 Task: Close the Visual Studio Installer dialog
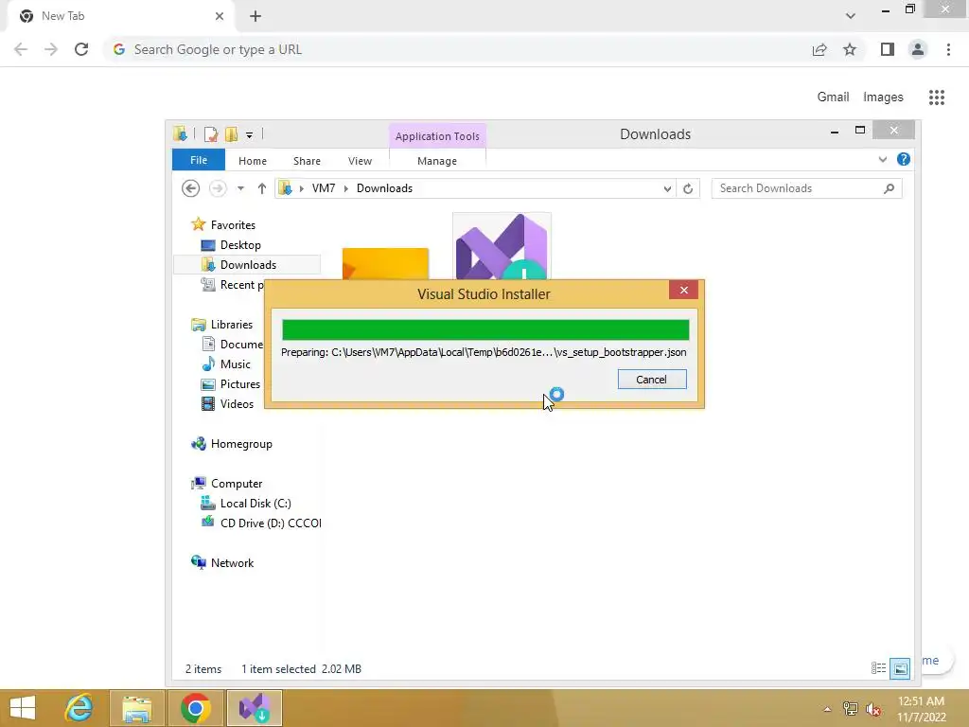[683, 290]
